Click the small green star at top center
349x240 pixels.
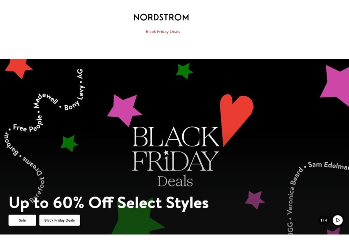tap(184, 71)
